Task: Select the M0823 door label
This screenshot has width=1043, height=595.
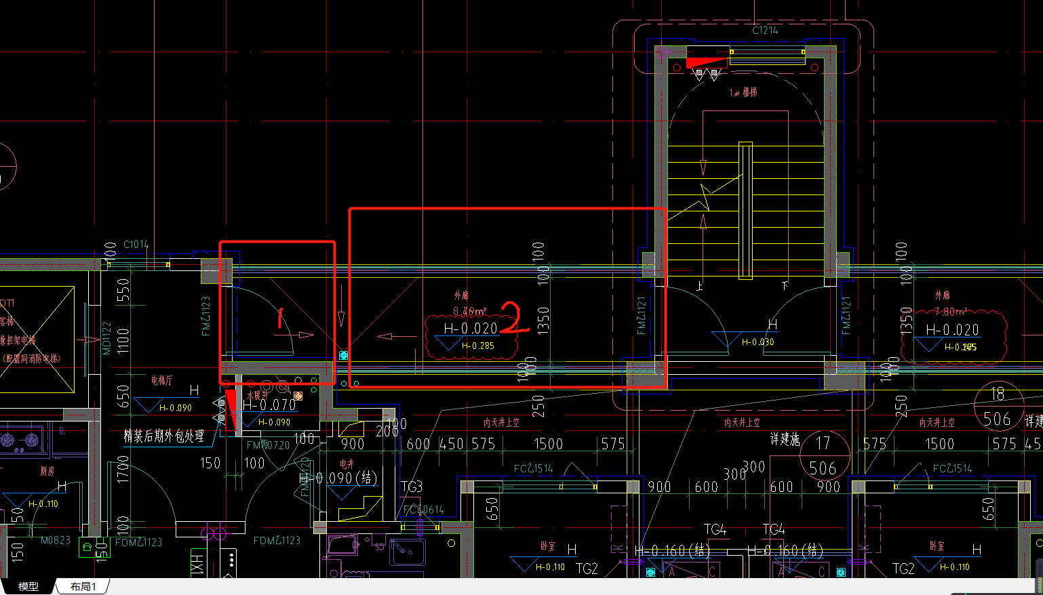Action: [x=56, y=540]
